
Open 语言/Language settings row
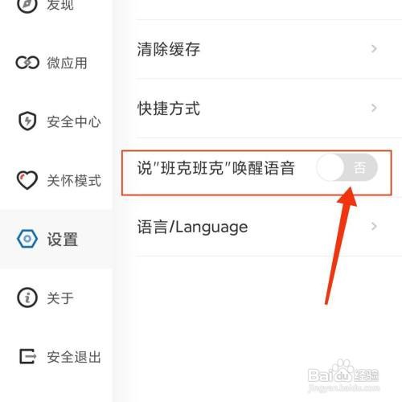(x=269, y=227)
